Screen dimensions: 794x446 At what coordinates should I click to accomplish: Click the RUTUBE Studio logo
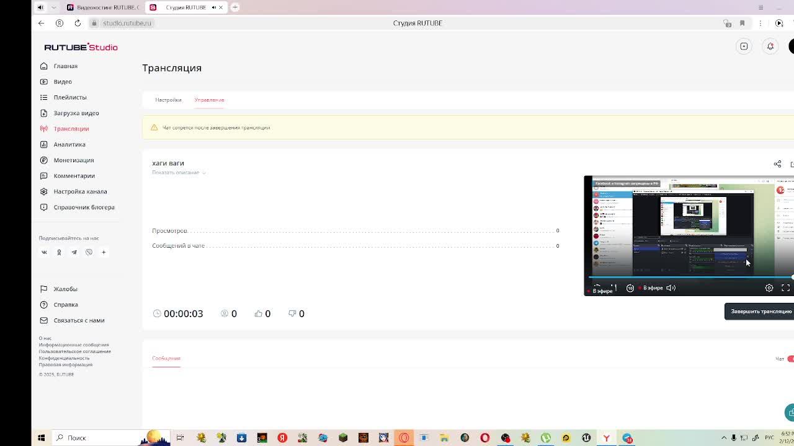(81, 47)
